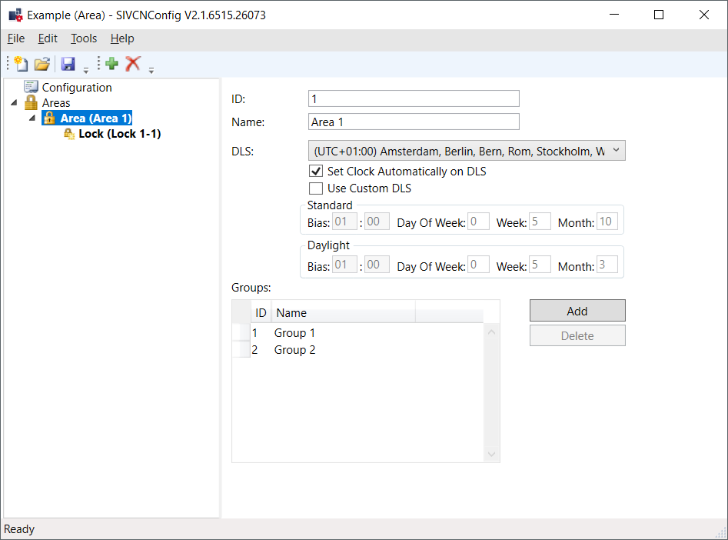Uncheck Set Clock Automatically on DLS
Image resolution: width=728 pixels, height=540 pixels.
pos(315,172)
